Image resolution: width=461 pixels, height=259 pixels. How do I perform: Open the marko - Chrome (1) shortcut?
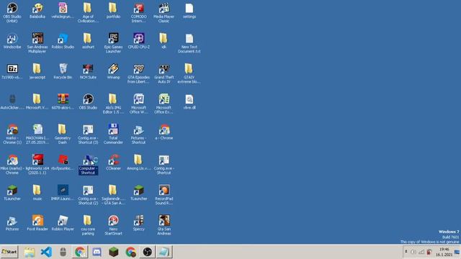coord(12,134)
